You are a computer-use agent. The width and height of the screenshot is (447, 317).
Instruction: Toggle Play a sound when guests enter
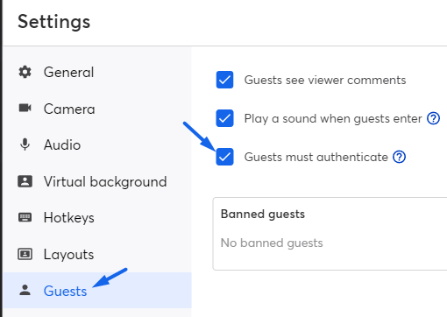(x=224, y=118)
